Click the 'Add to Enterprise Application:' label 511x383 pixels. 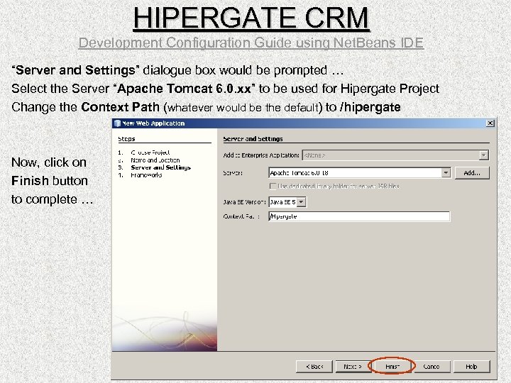tap(261, 155)
